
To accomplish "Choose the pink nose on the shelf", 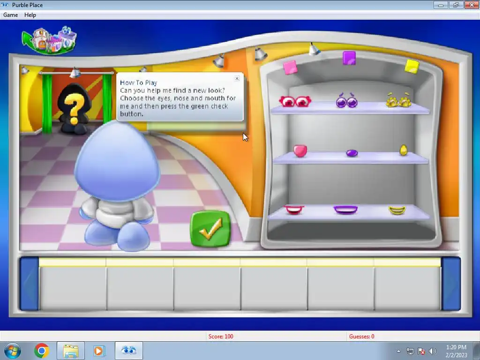I will [x=300, y=151].
